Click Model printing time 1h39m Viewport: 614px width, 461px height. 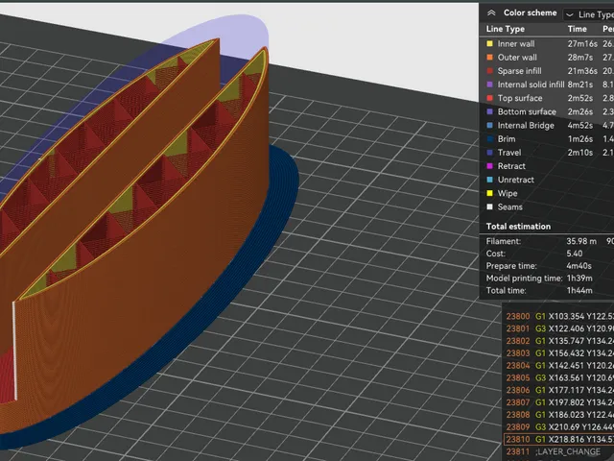point(579,279)
